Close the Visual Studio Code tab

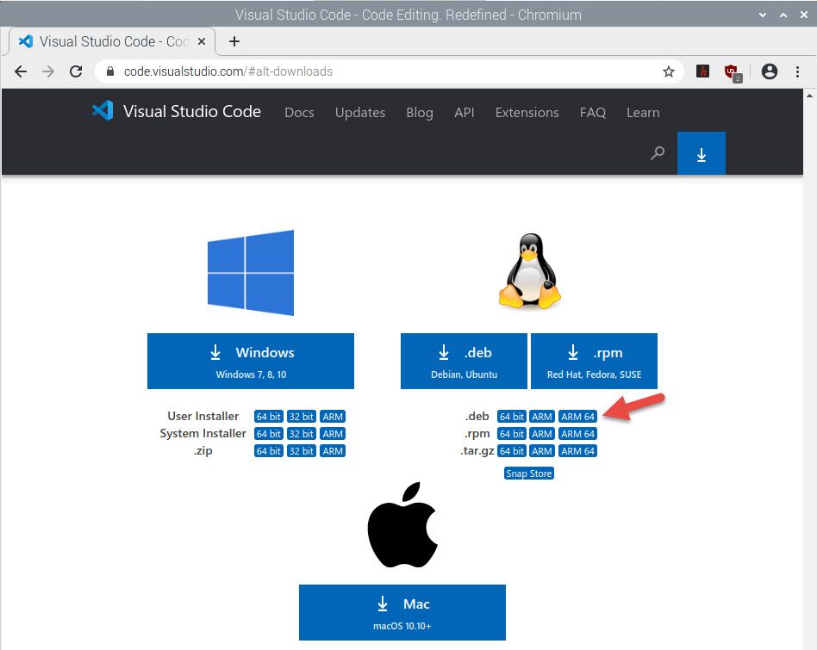(x=202, y=41)
